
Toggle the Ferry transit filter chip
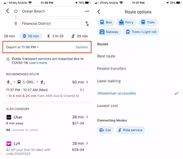click(x=126, y=22)
